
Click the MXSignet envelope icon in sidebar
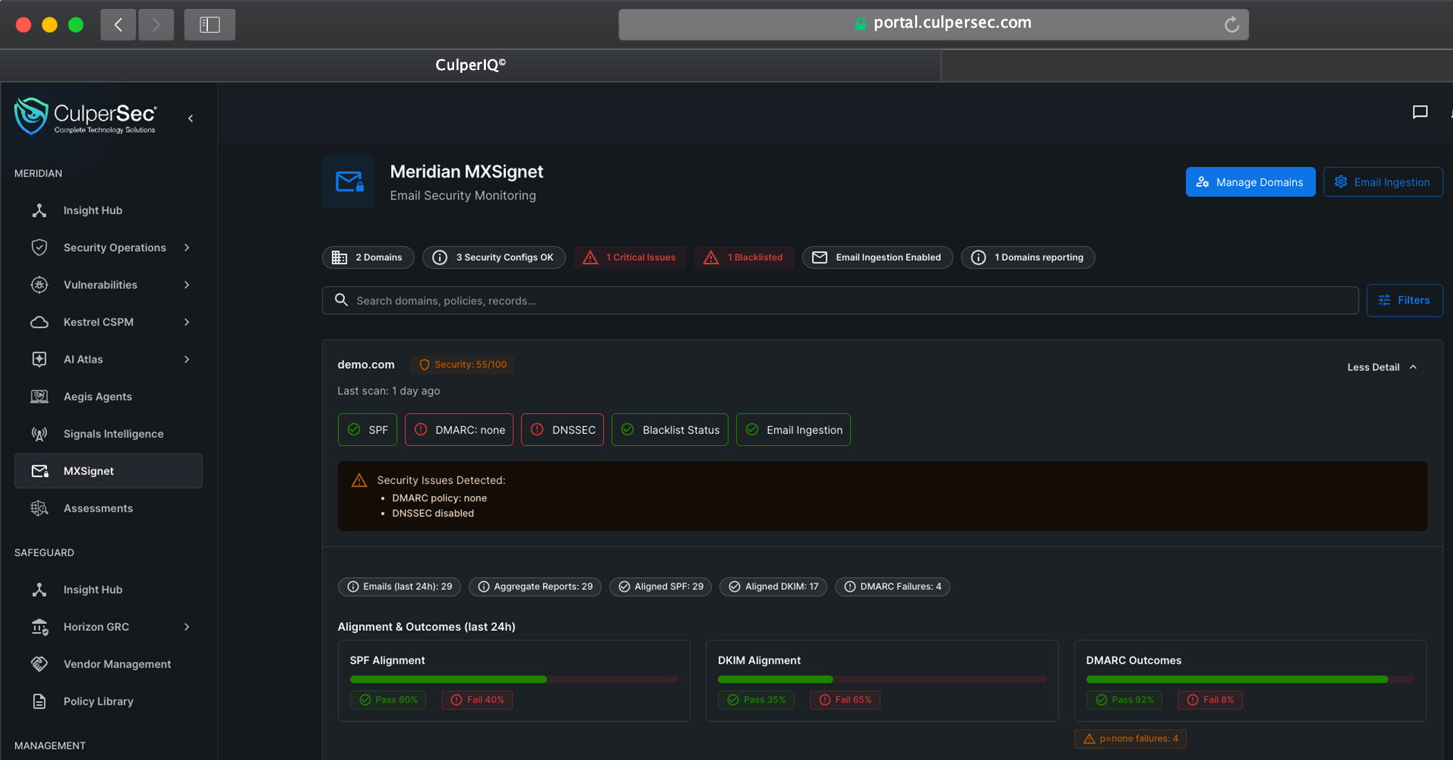pos(40,471)
